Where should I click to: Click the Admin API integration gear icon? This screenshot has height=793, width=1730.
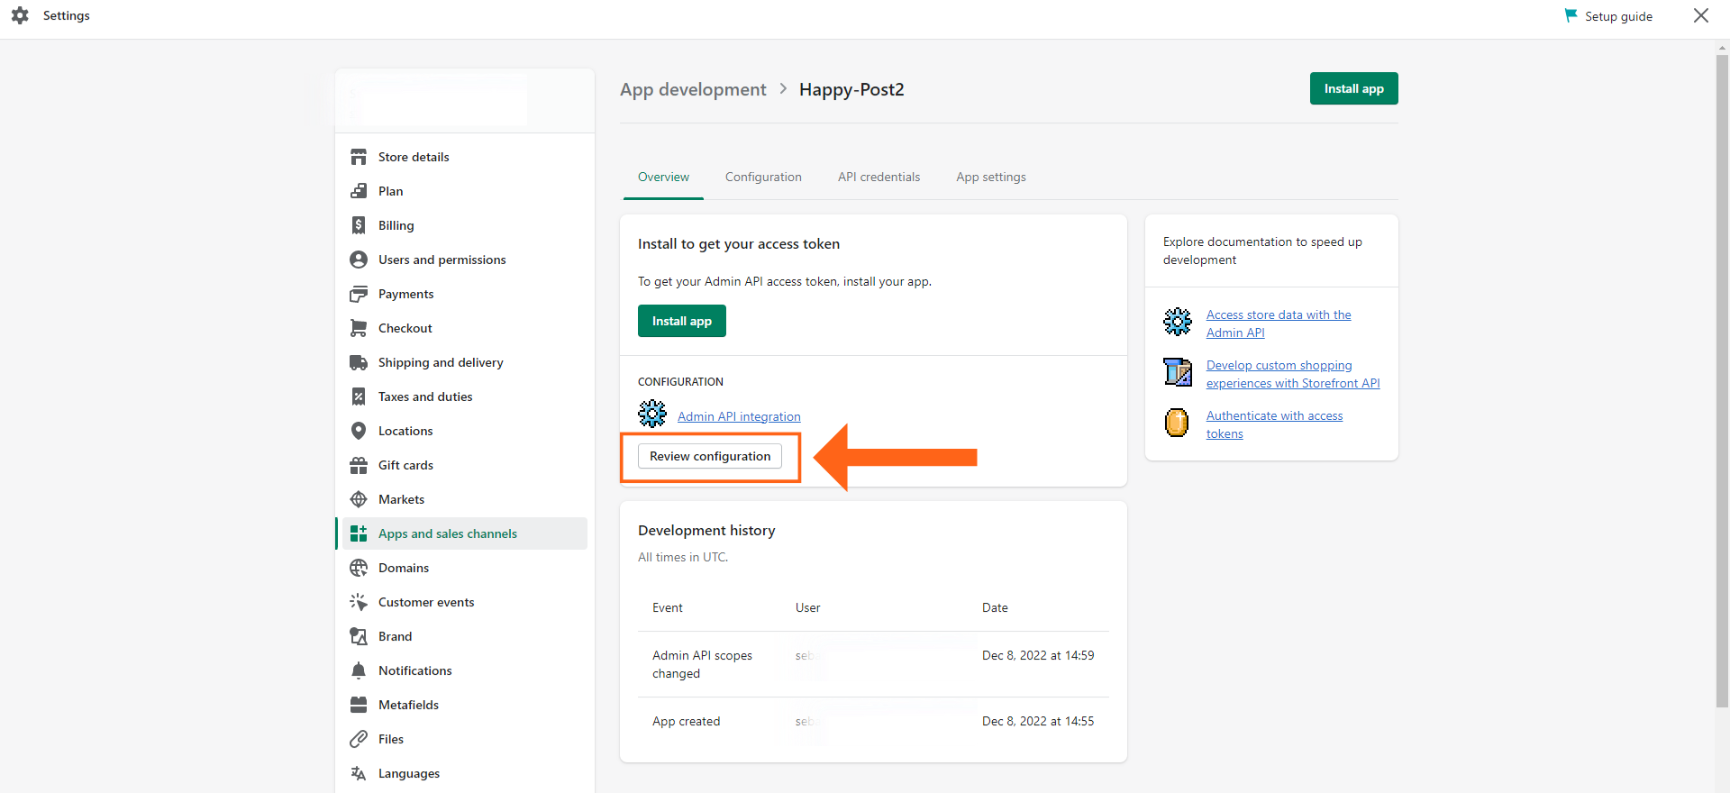652,415
